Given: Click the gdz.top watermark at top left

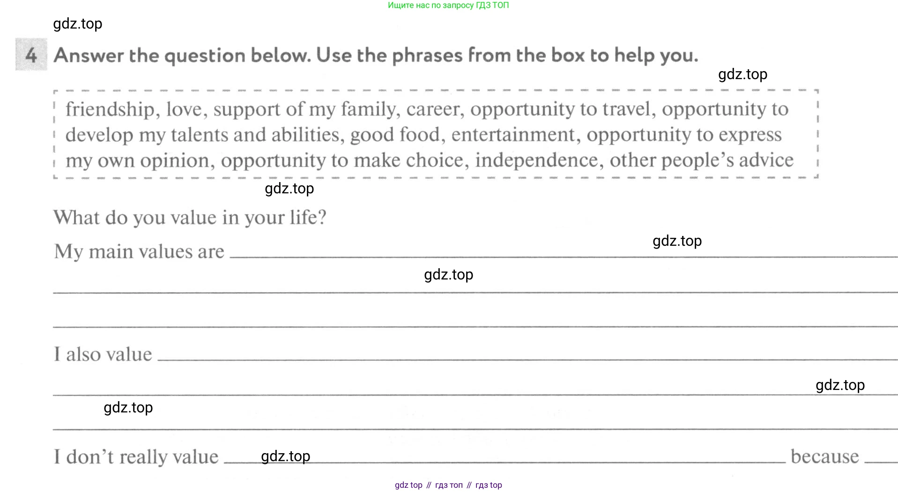Looking at the screenshot, I should pyautogui.click(x=78, y=24).
